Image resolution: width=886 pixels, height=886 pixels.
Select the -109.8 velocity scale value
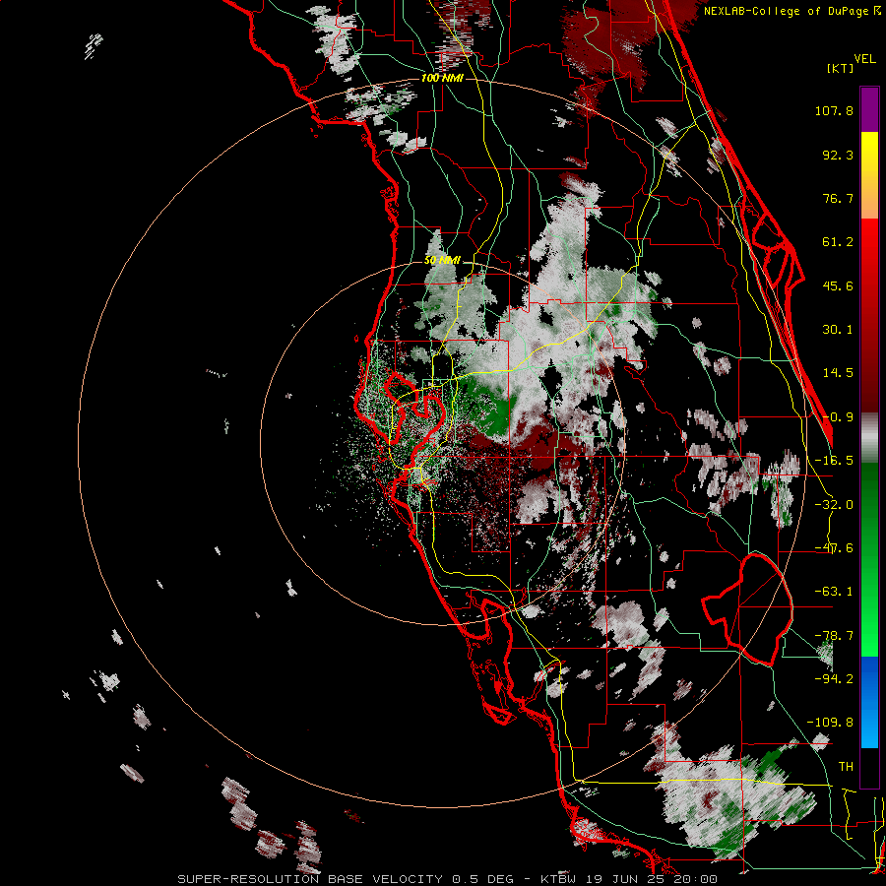830,723
